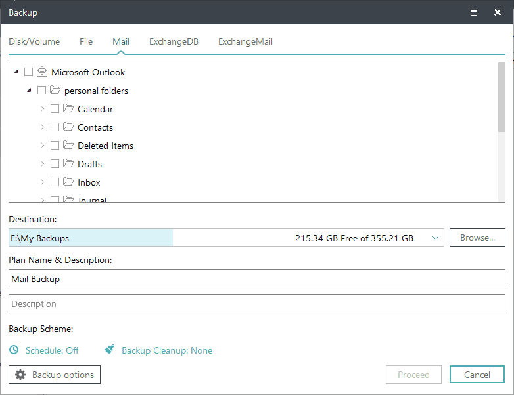Click the folder tree vertical scrollbar

pyautogui.click(x=502, y=98)
